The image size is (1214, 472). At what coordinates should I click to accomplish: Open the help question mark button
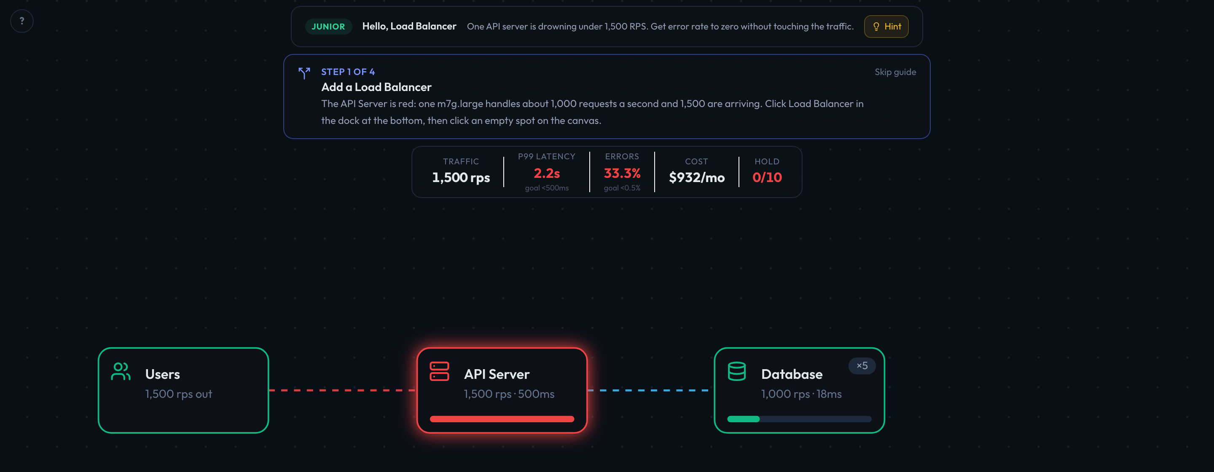[x=21, y=21]
